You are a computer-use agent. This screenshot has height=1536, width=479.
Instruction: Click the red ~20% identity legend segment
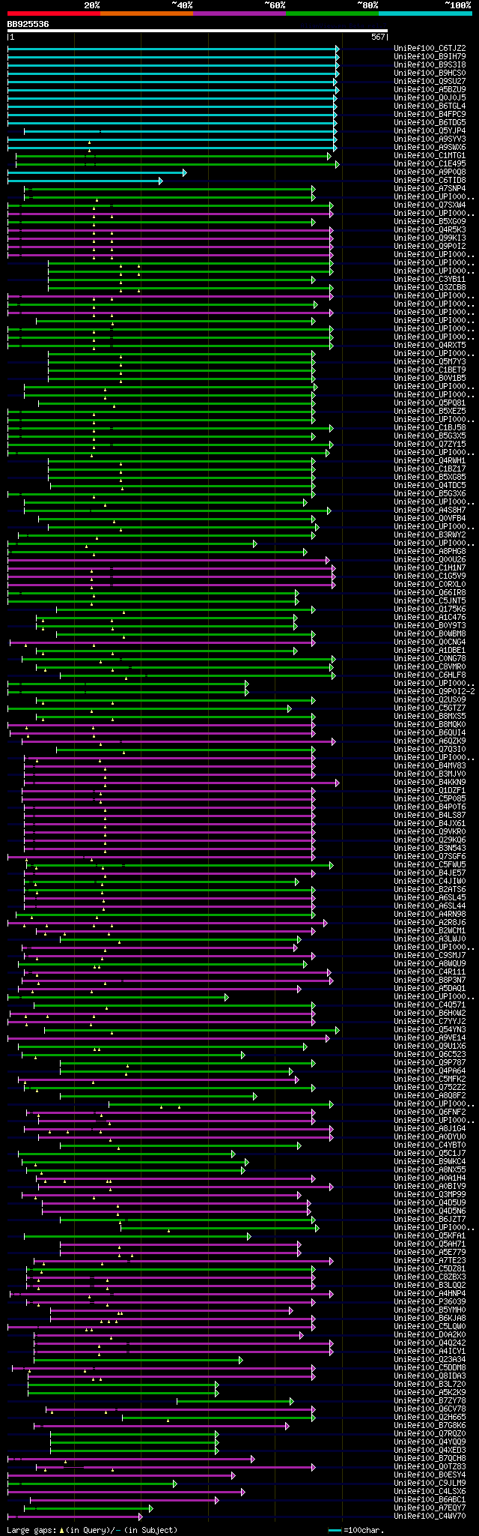pos(54,13)
